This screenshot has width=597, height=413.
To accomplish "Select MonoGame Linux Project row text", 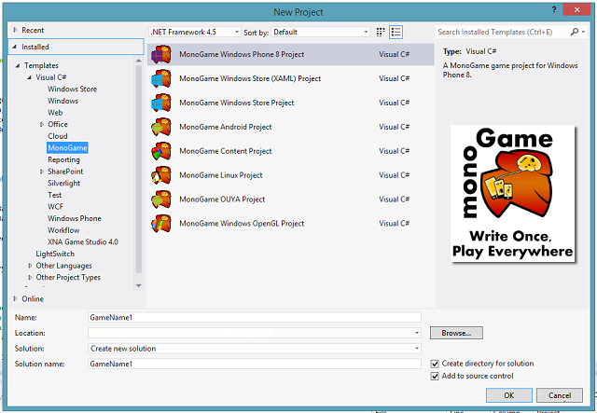I will tap(221, 175).
